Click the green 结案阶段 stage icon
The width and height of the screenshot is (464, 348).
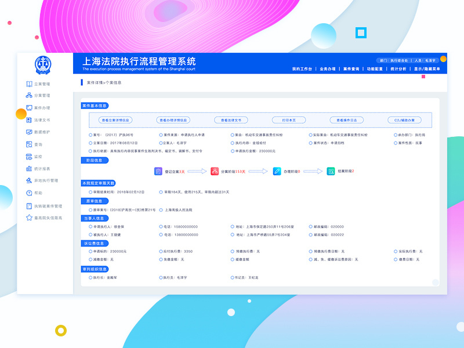click(331, 171)
